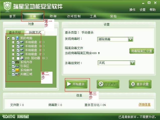Toggle the 我的电脑 checkbox

click(x=13, y=38)
